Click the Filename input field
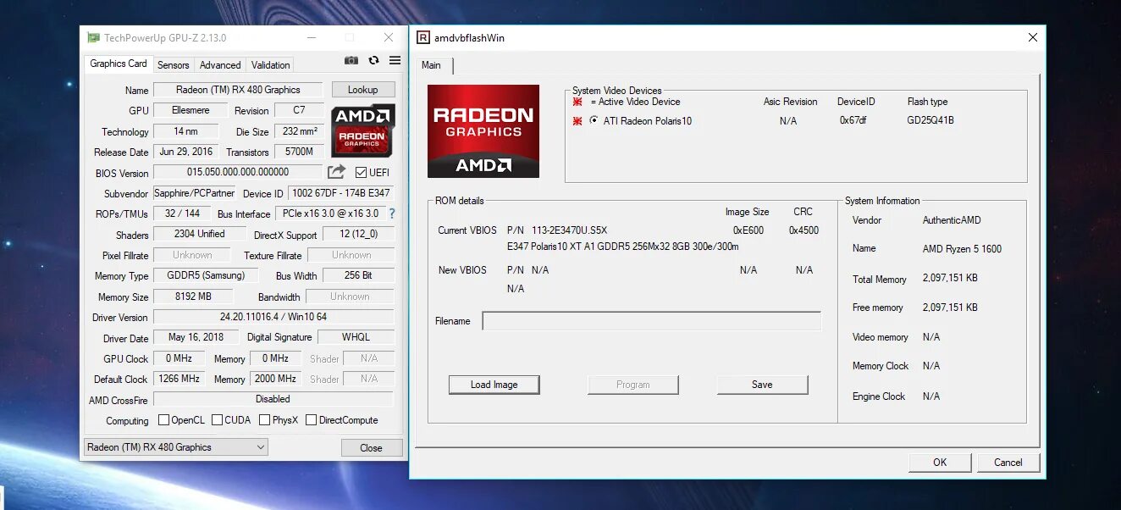The height and width of the screenshot is (510, 1121). click(x=652, y=321)
